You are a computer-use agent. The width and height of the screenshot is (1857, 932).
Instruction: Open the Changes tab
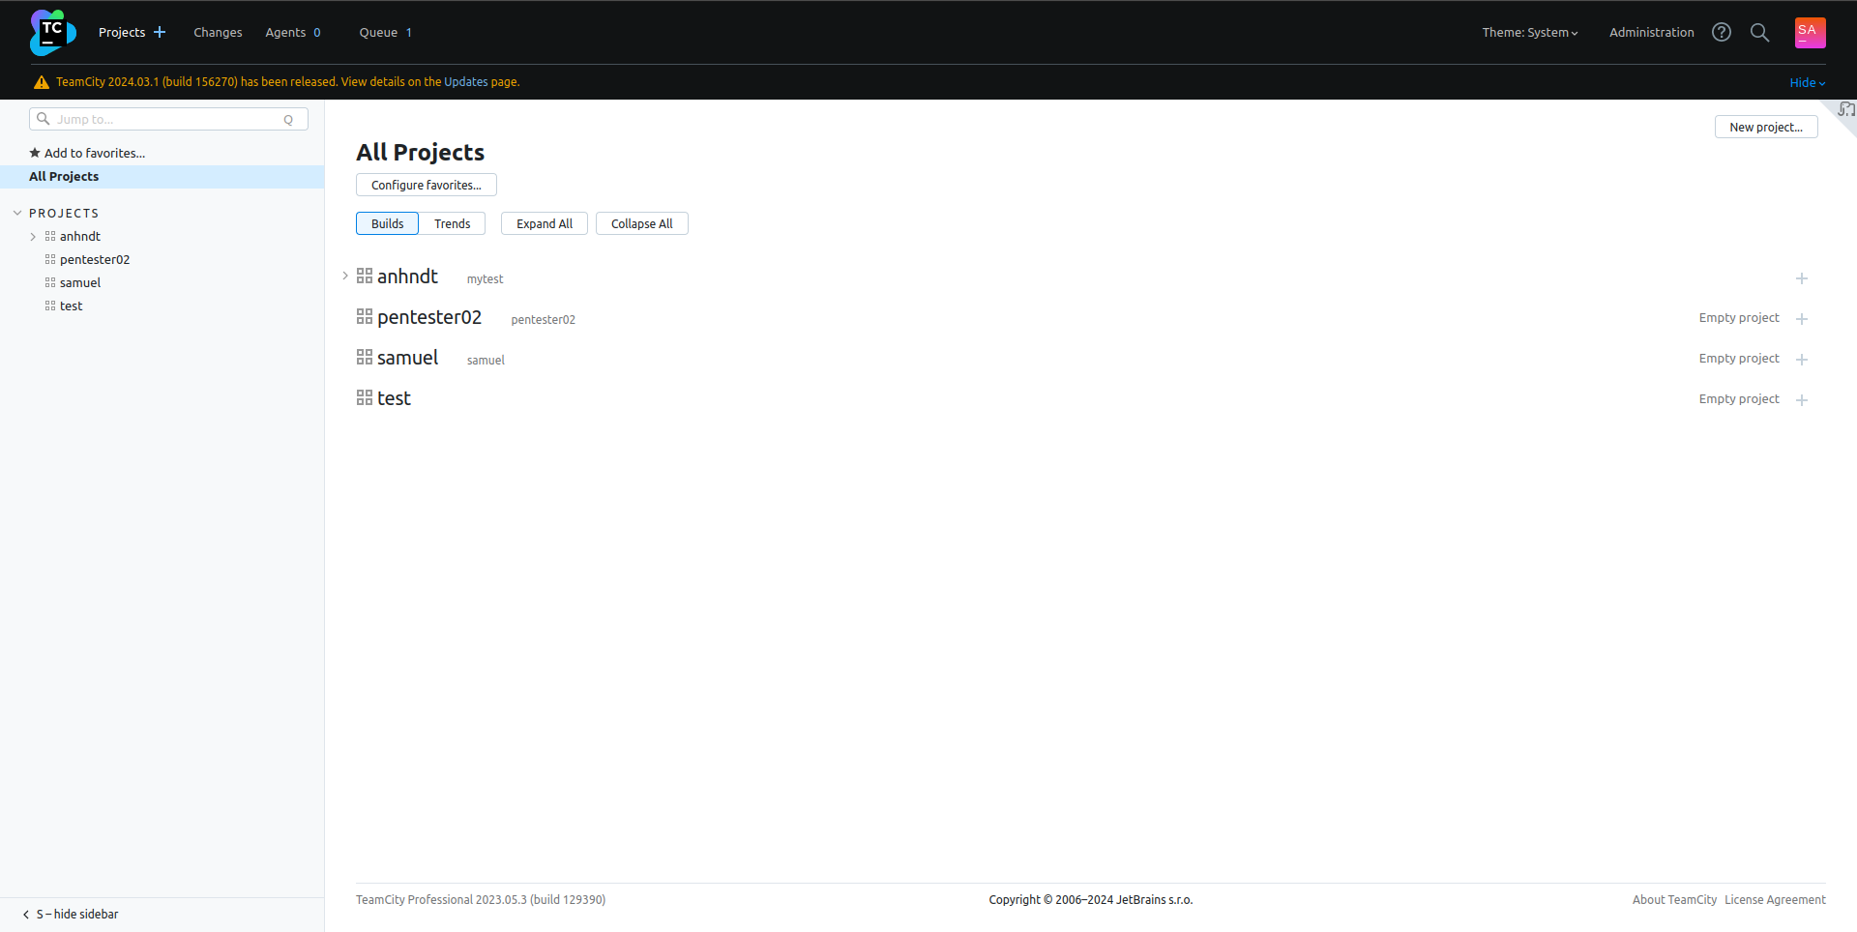coord(218,32)
